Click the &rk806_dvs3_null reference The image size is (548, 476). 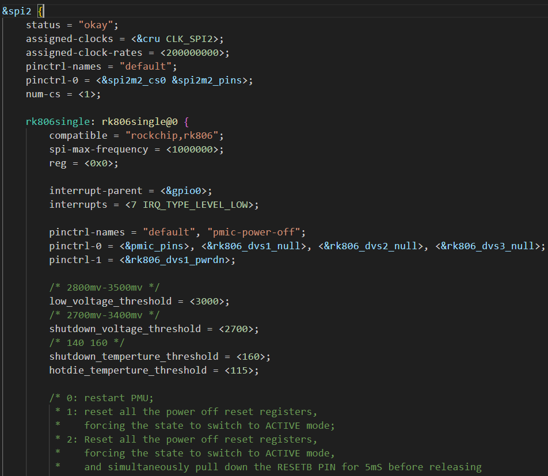click(489, 246)
